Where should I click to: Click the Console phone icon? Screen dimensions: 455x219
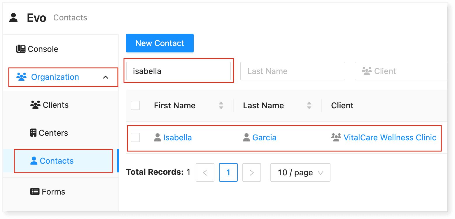pos(21,49)
